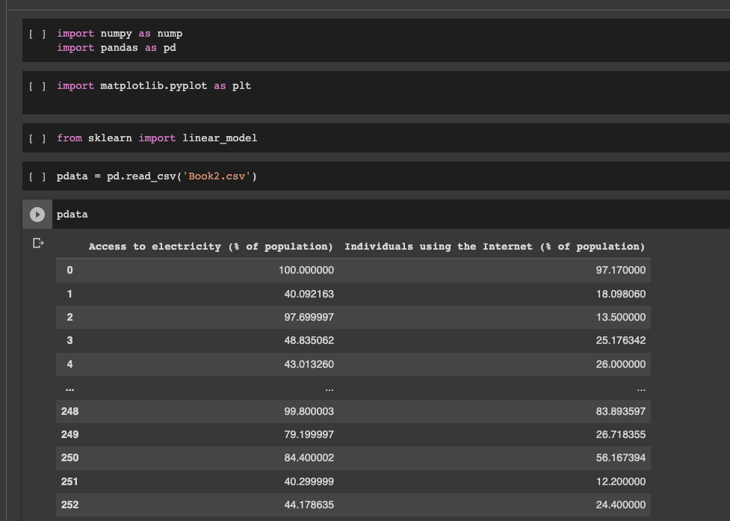Run the pdata cell play button
The image size is (730, 521).
[37, 215]
